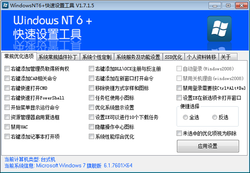Open the 系统常规插件补丁 tab

click(x=58, y=57)
